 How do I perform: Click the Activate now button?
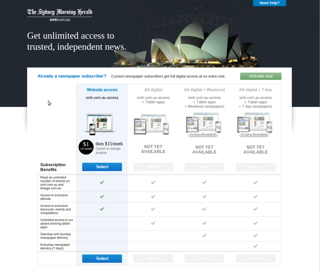(261, 76)
